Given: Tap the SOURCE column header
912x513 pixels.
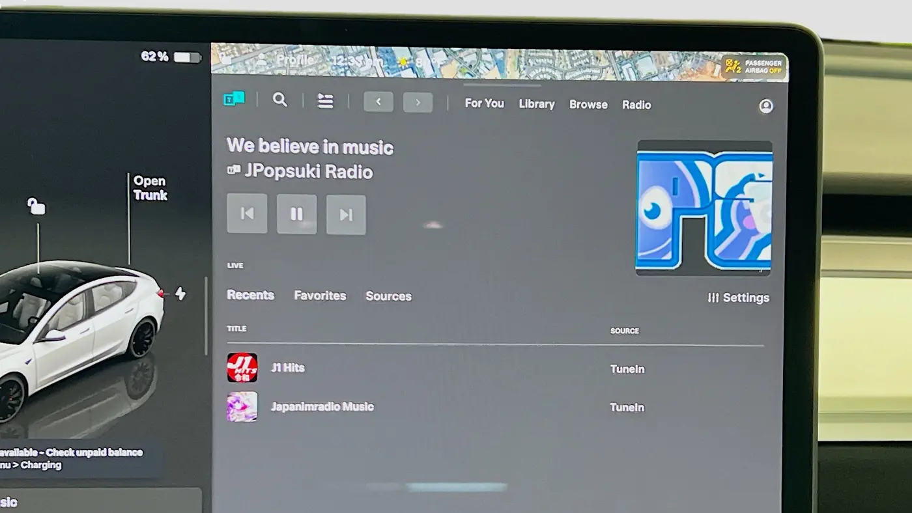Looking at the screenshot, I should coord(625,331).
